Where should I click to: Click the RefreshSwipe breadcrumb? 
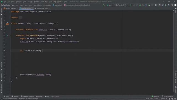[x=6, y=5]
